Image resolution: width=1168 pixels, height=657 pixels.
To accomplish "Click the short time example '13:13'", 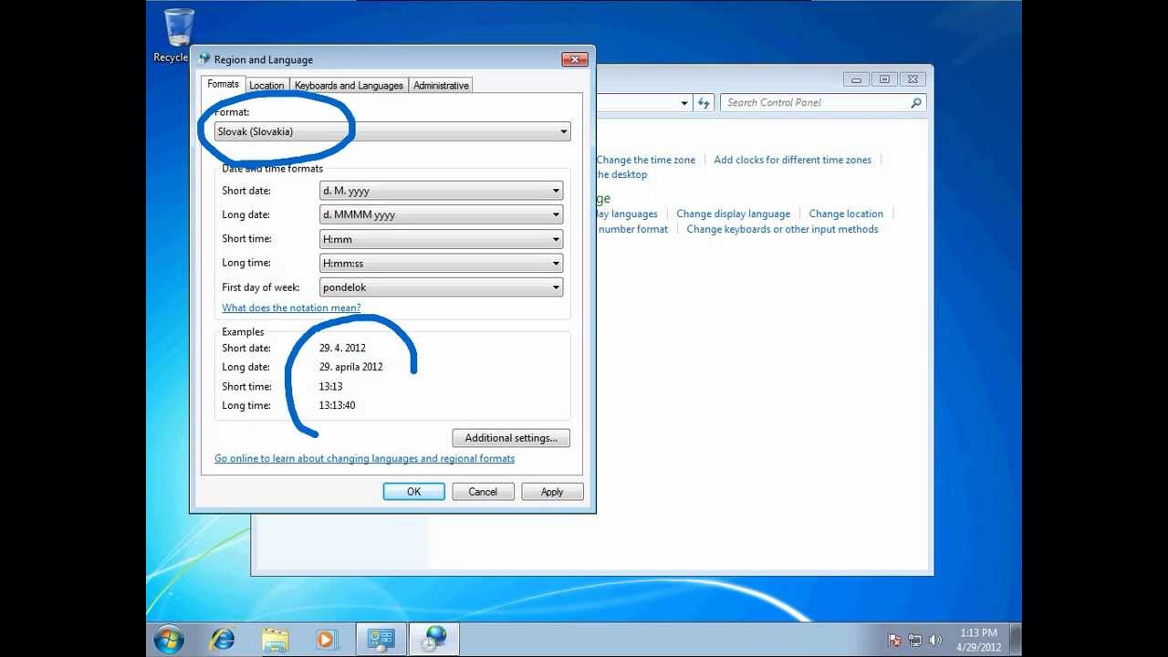I will click(330, 387).
